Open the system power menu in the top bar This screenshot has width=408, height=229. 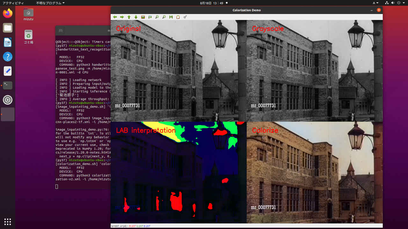pyautogui.click(x=399, y=3)
